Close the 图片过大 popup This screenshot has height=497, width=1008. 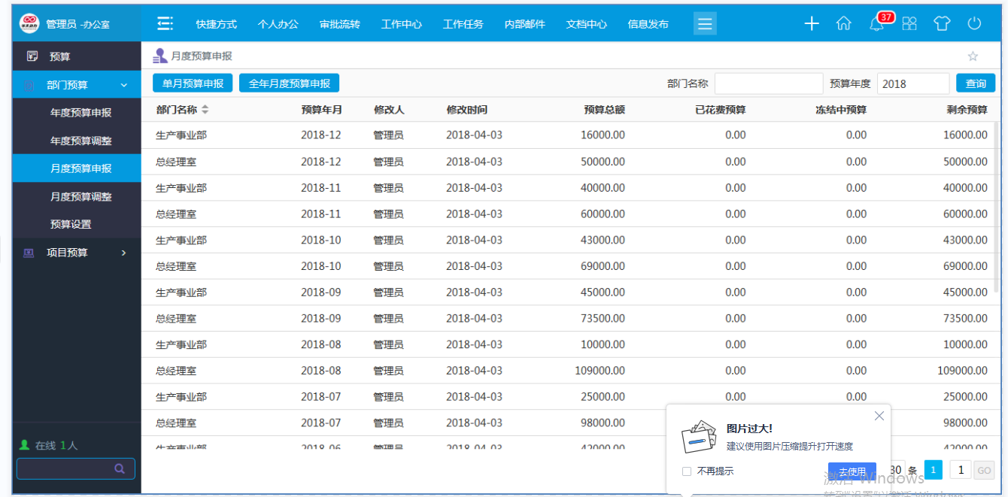(x=879, y=416)
